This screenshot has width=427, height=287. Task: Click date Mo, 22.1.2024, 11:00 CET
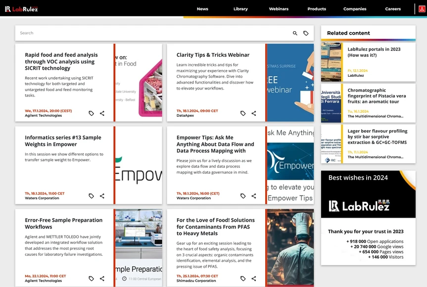[46, 276]
